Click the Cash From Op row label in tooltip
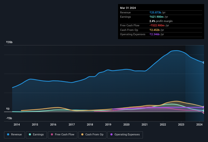Viewport: 208px width, 142px height. click(x=129, y=30)
